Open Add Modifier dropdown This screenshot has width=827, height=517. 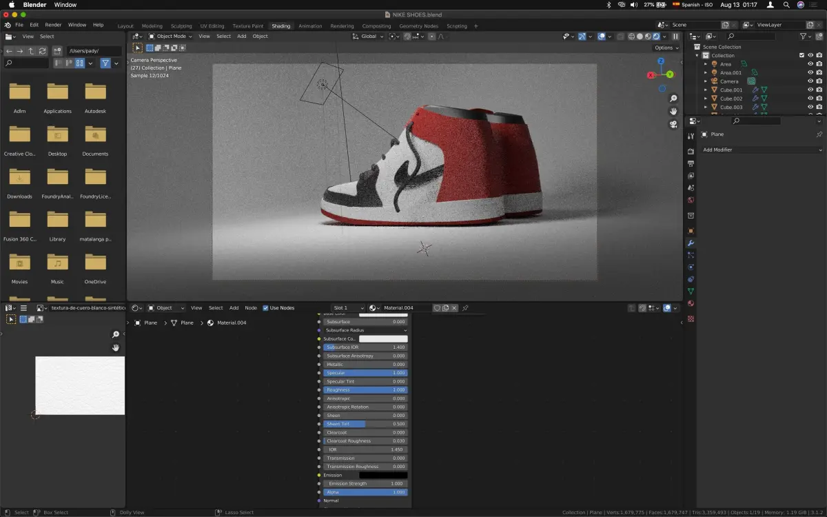point(762,150)
